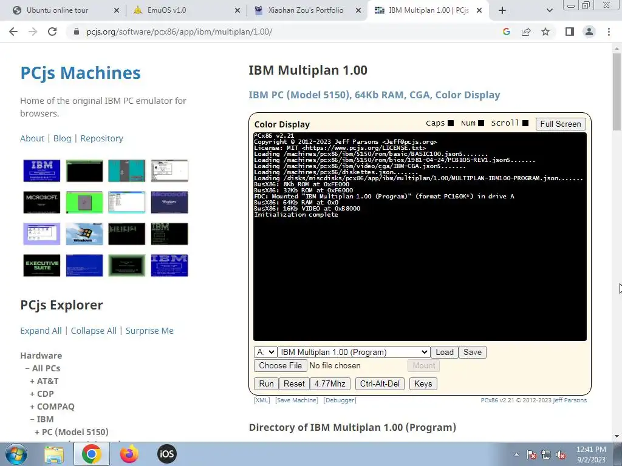Viewport: 622px width, 466px height.
Task: Open the tab search chevron
Action: click(x=549, y=10)
